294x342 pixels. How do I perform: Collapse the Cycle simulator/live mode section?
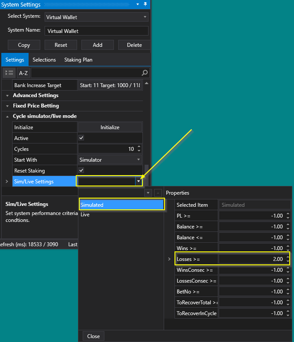[7, 117]
